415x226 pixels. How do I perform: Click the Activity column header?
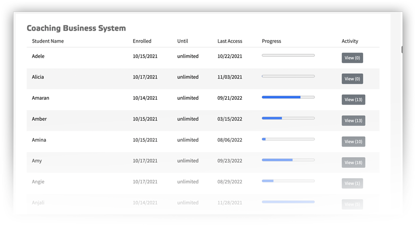350,41
